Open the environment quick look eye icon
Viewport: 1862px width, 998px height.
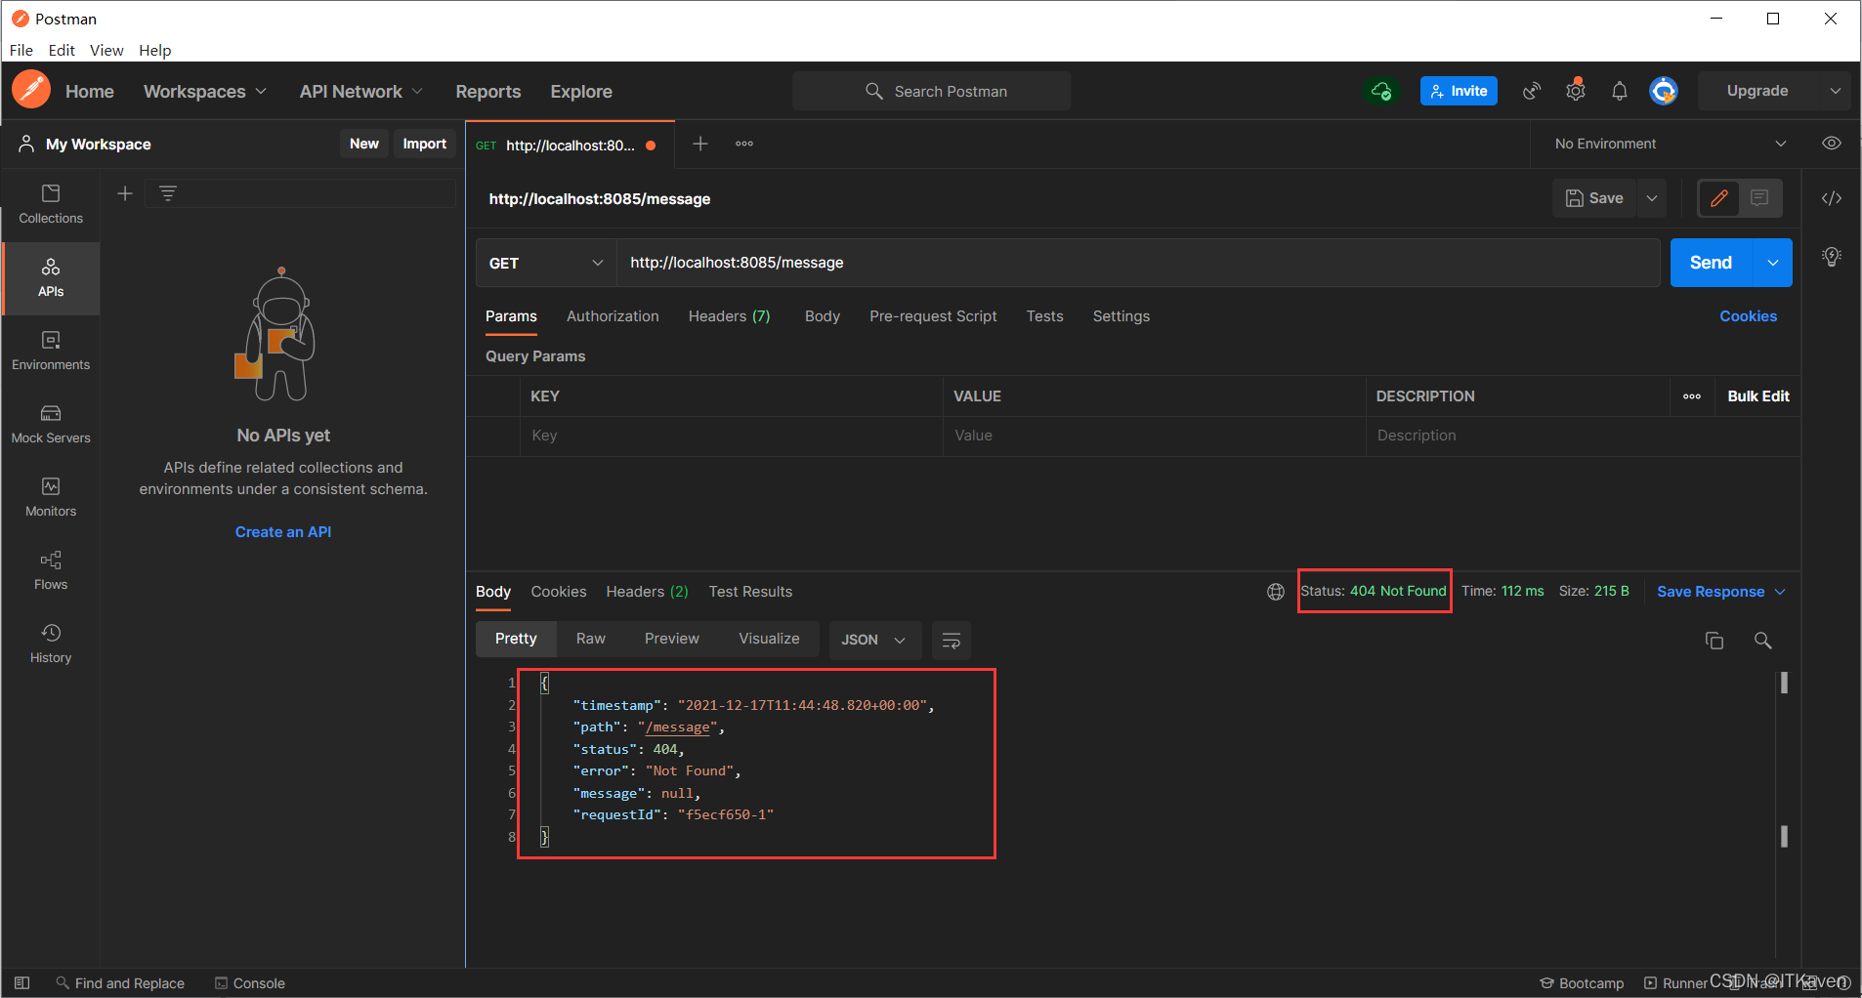pos(1832,144)
